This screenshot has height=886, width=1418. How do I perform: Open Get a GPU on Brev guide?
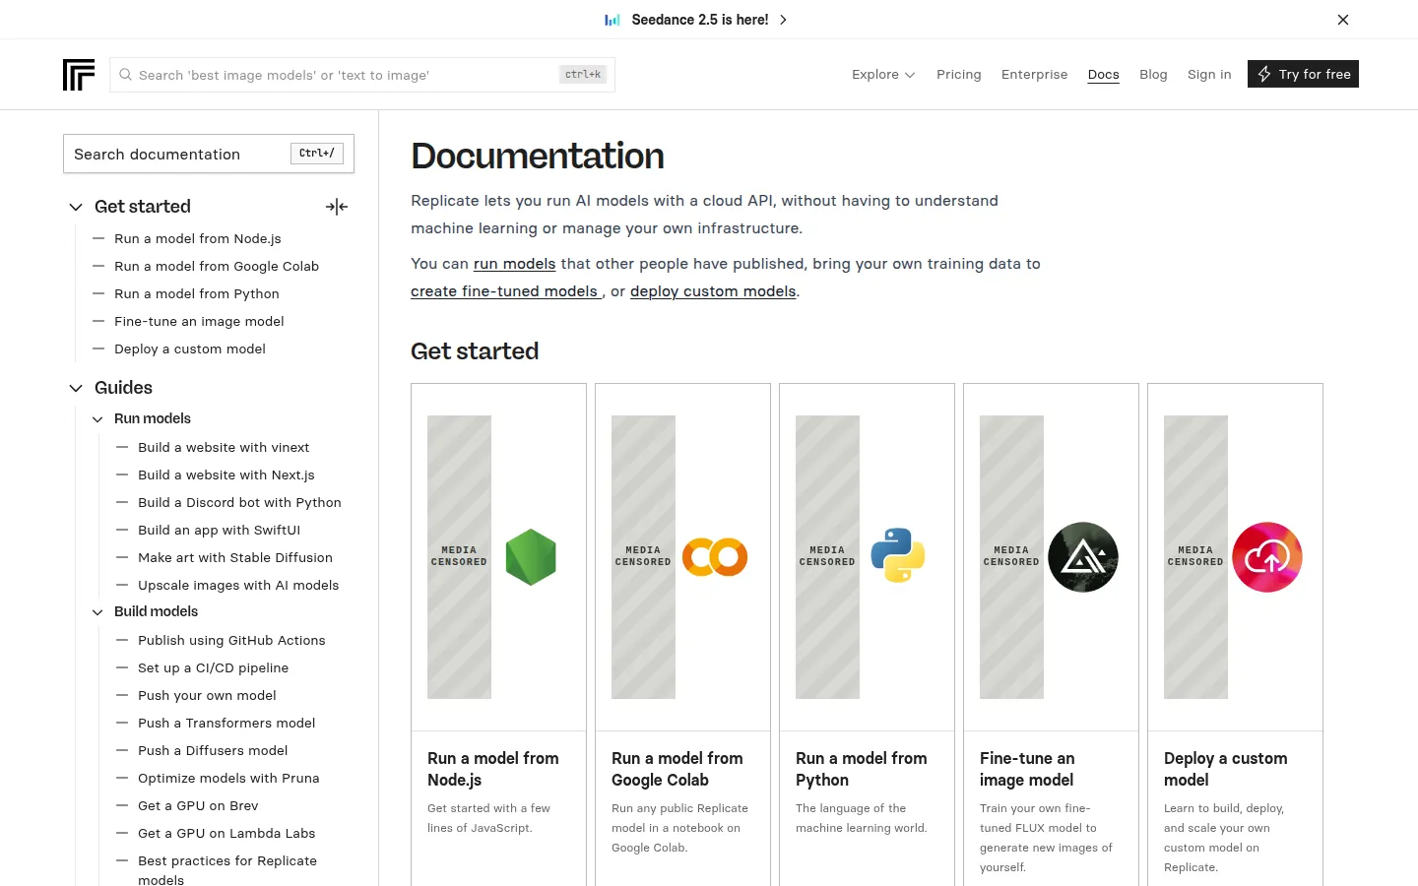[x=198, y=805]
